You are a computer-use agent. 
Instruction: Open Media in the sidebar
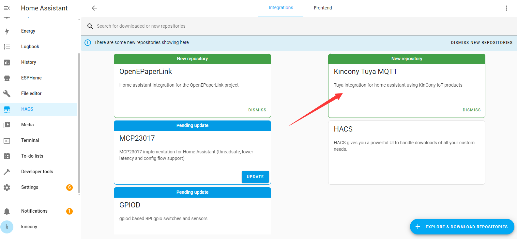point(39,125)
